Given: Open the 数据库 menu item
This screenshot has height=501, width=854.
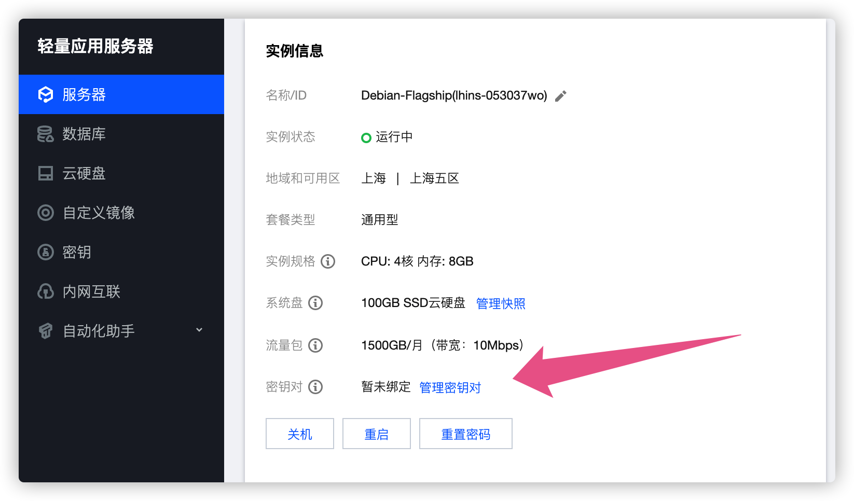Looking at the screenshot, I should point(121,134).
